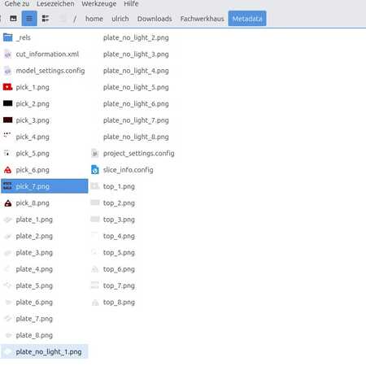Select file name plate_no_light_3.png
Screen dimensions: 366x366
[x=136, y=54]
